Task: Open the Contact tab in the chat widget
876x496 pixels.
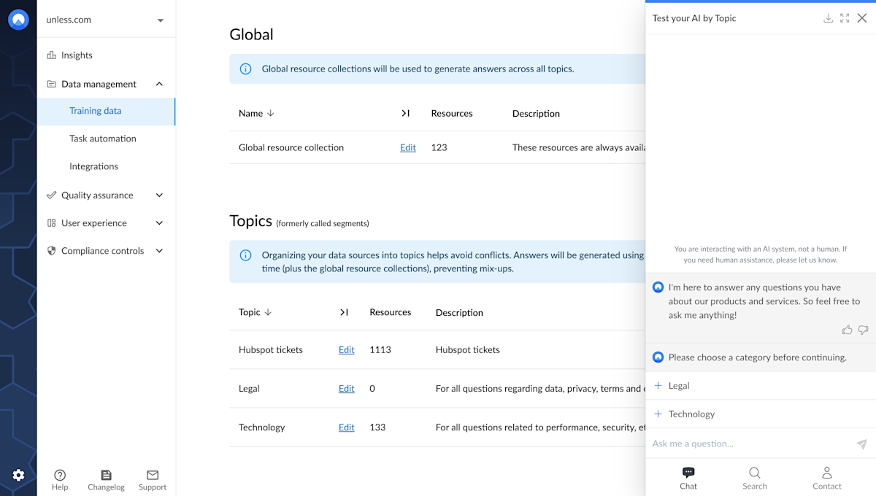Action: 826,478
